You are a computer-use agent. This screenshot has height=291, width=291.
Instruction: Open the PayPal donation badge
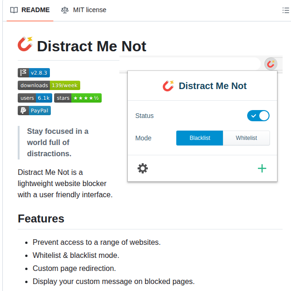[x=34, y=111]
